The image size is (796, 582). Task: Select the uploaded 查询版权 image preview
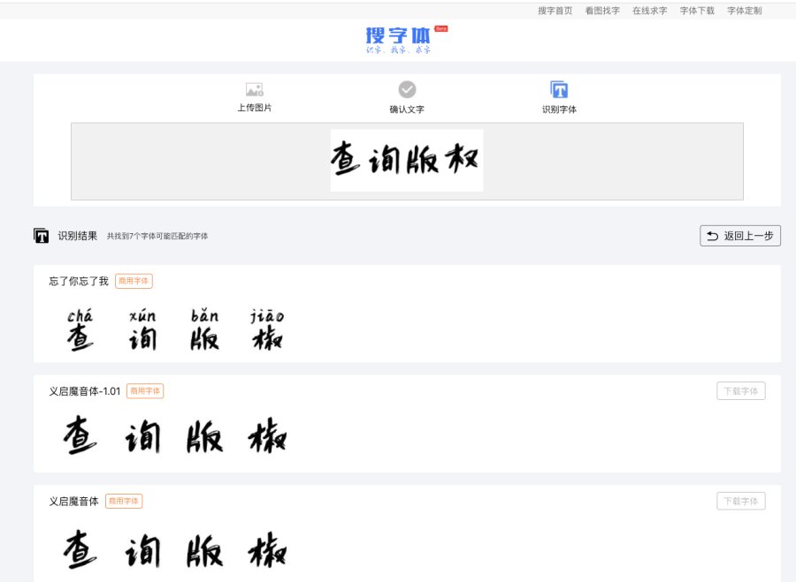click(x=407, y=160)
